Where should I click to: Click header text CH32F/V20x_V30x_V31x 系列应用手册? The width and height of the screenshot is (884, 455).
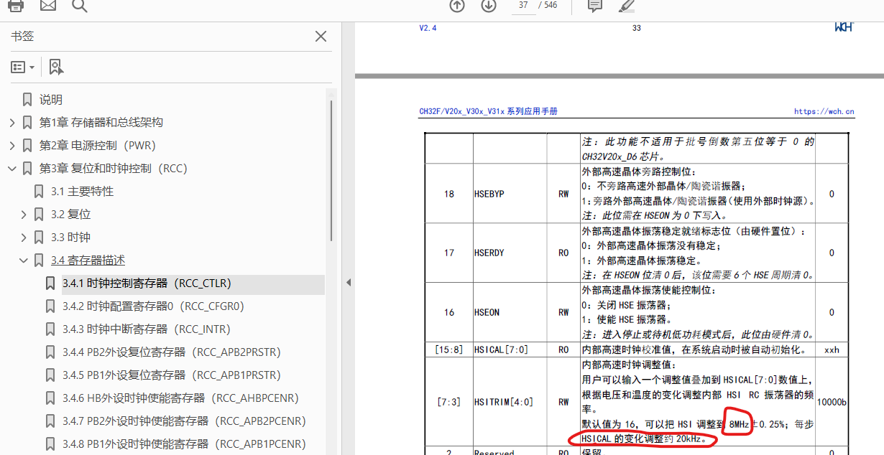tap(489, 111)
